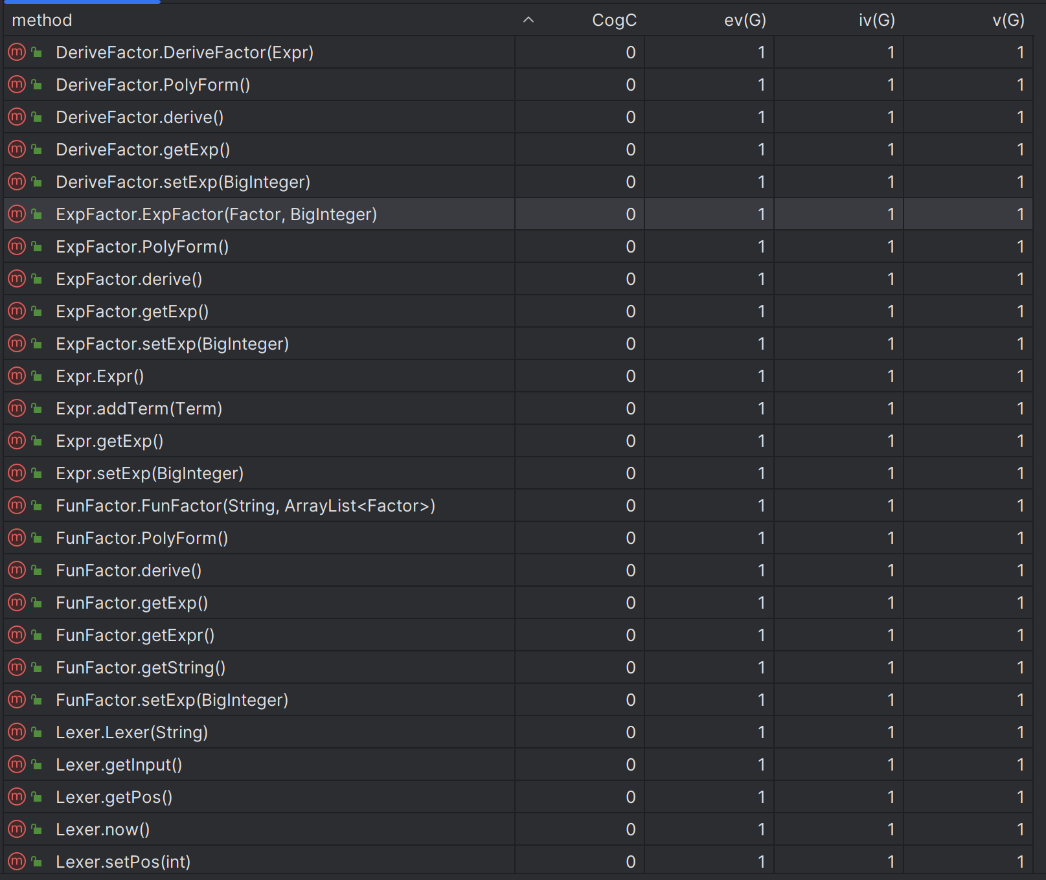Viewport: 1046px width, 880px height.
Task: Select the DeriveFactor.getExp() method name
Action: (143, 150)
